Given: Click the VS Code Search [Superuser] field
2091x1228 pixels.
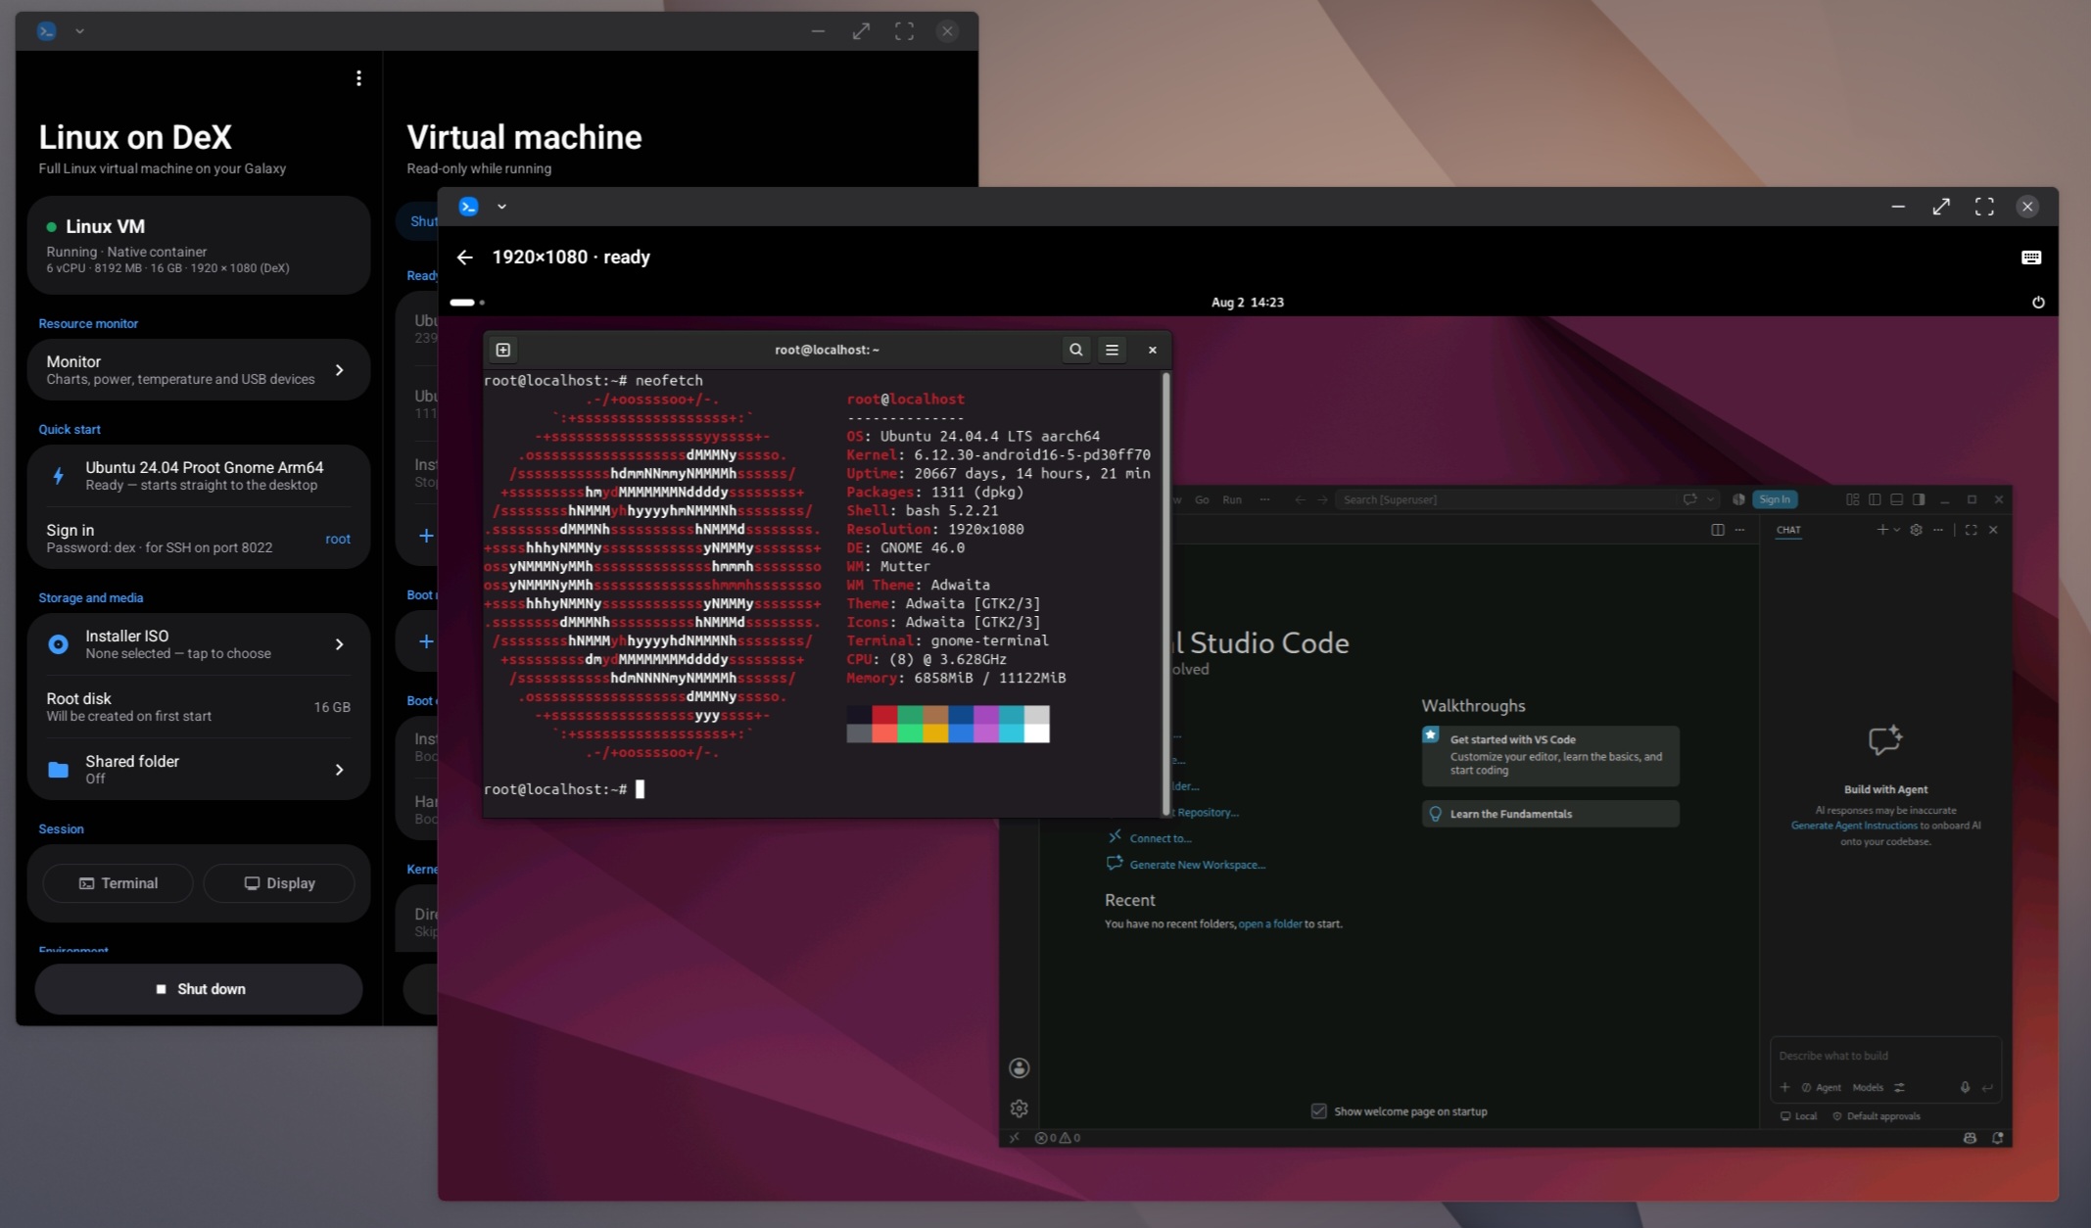Looking at the screenshot, I should pos(1526,499).
